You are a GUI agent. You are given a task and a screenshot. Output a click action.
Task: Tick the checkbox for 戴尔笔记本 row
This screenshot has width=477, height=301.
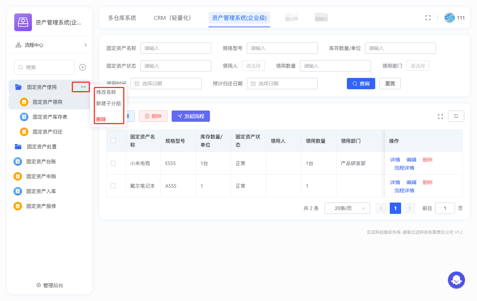click(113, 186)
